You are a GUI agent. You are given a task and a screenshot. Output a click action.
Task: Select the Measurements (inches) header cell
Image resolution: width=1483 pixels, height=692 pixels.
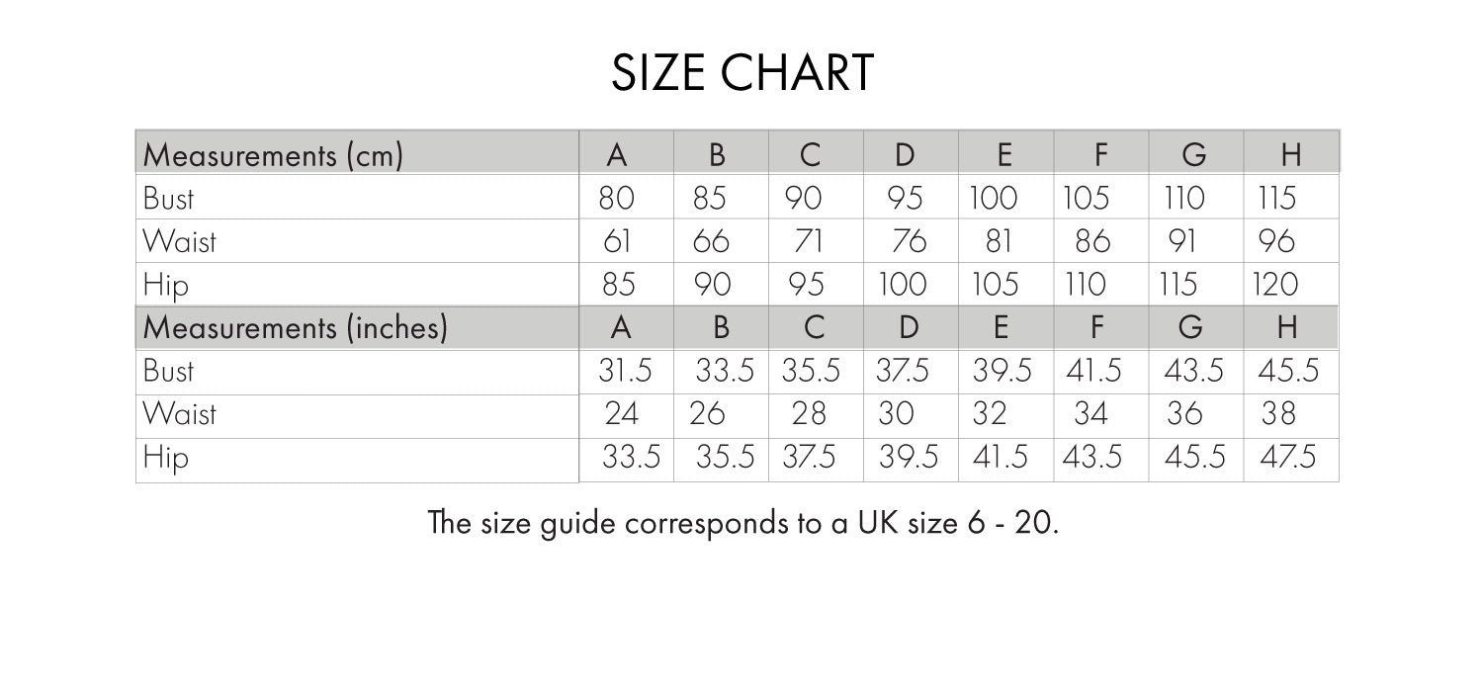pyautogui.click(x=296, y=327)
